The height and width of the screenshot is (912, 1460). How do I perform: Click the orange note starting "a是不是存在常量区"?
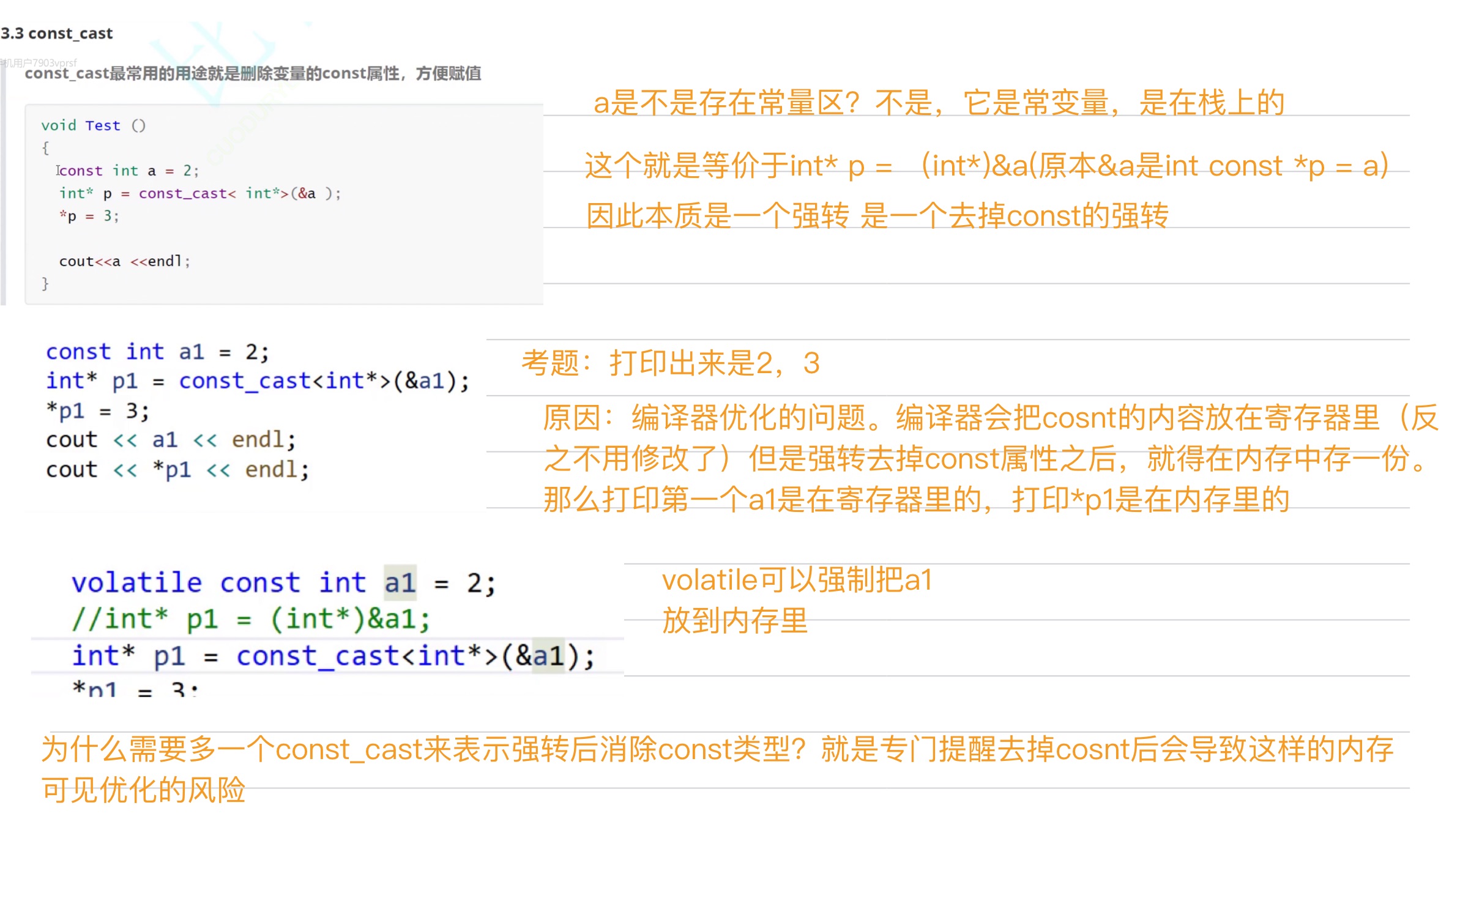tap(938, 102)
